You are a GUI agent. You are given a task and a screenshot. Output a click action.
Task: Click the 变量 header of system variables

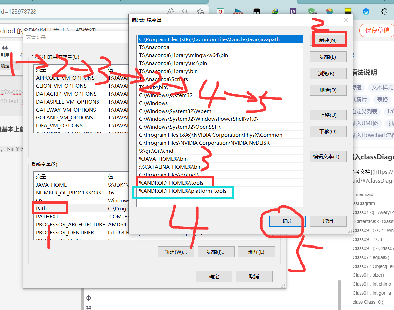coord(70,177)
